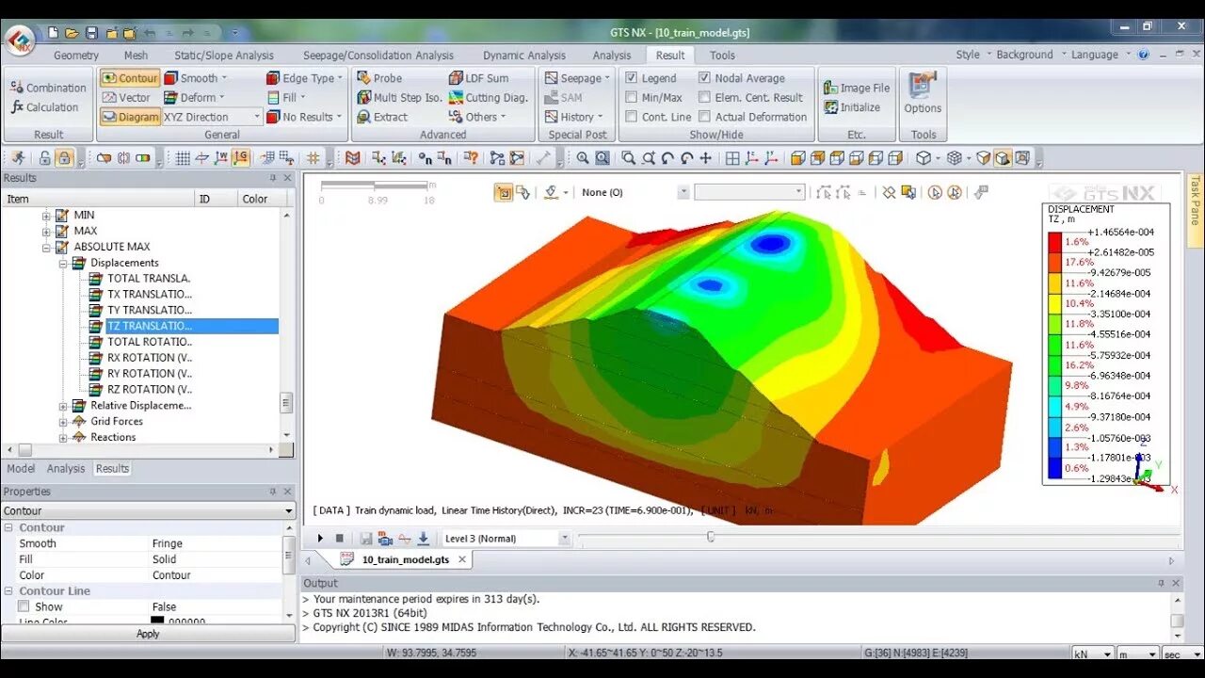Toggle the Diagram result display

coord(131,117)
